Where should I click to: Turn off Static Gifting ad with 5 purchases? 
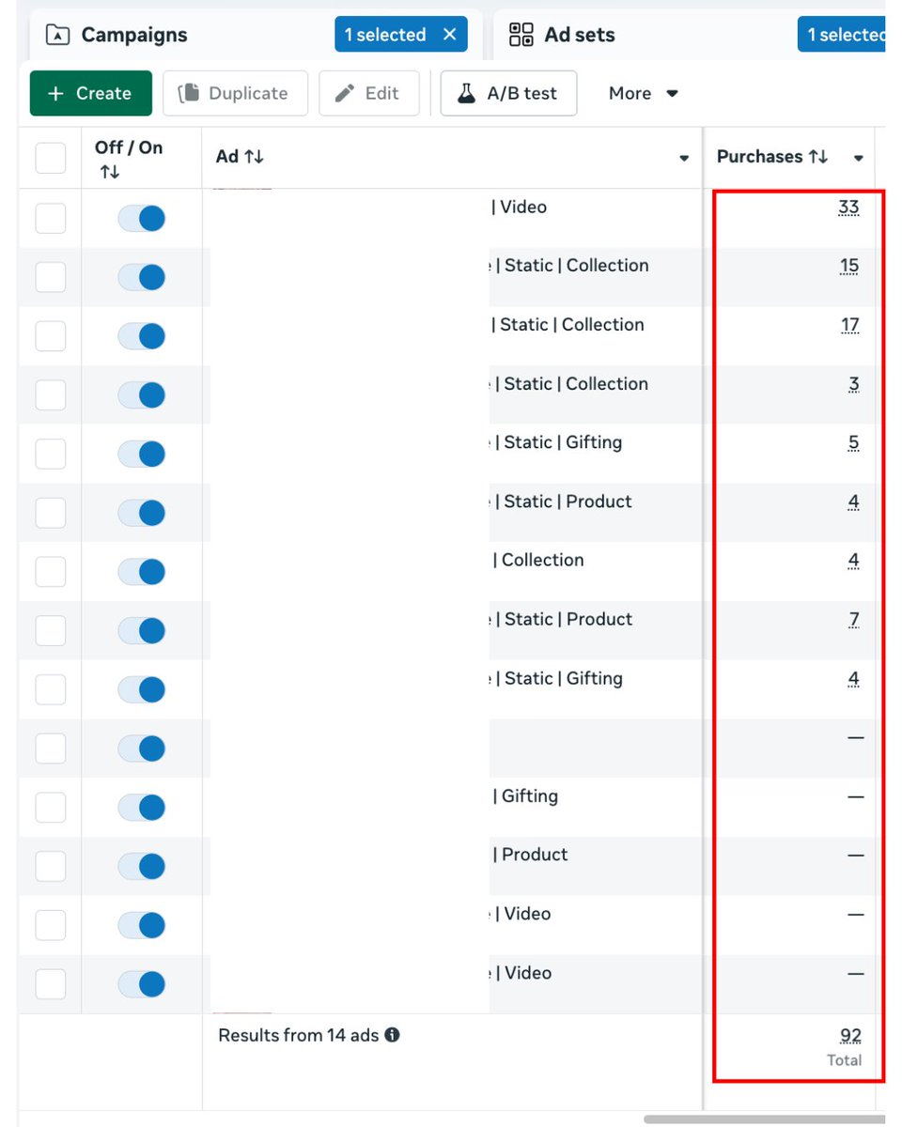[x=142, y=454]
